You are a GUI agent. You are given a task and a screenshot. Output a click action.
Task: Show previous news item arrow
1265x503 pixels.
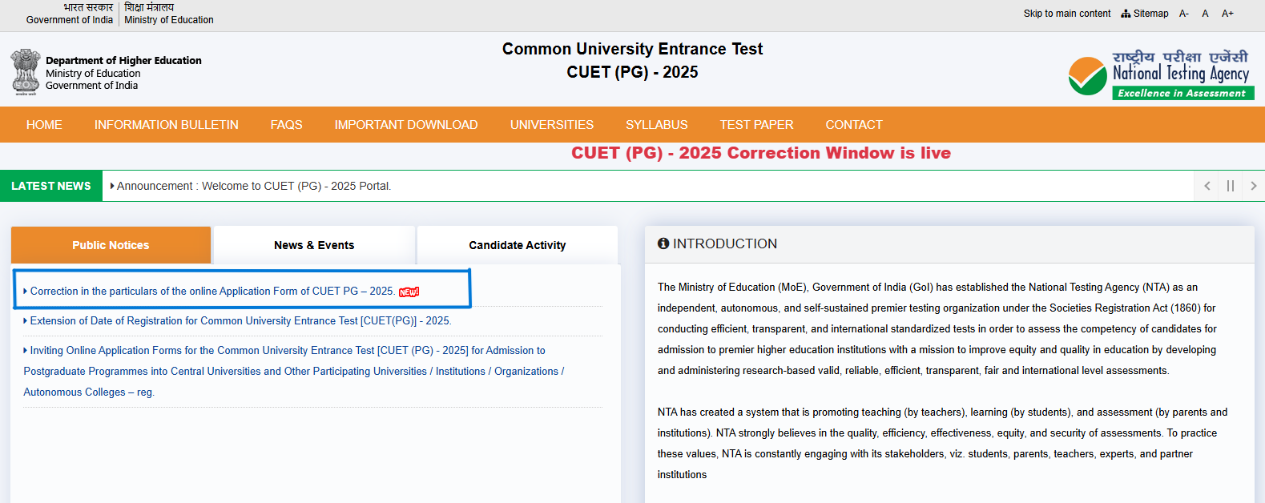[1207, 186]
